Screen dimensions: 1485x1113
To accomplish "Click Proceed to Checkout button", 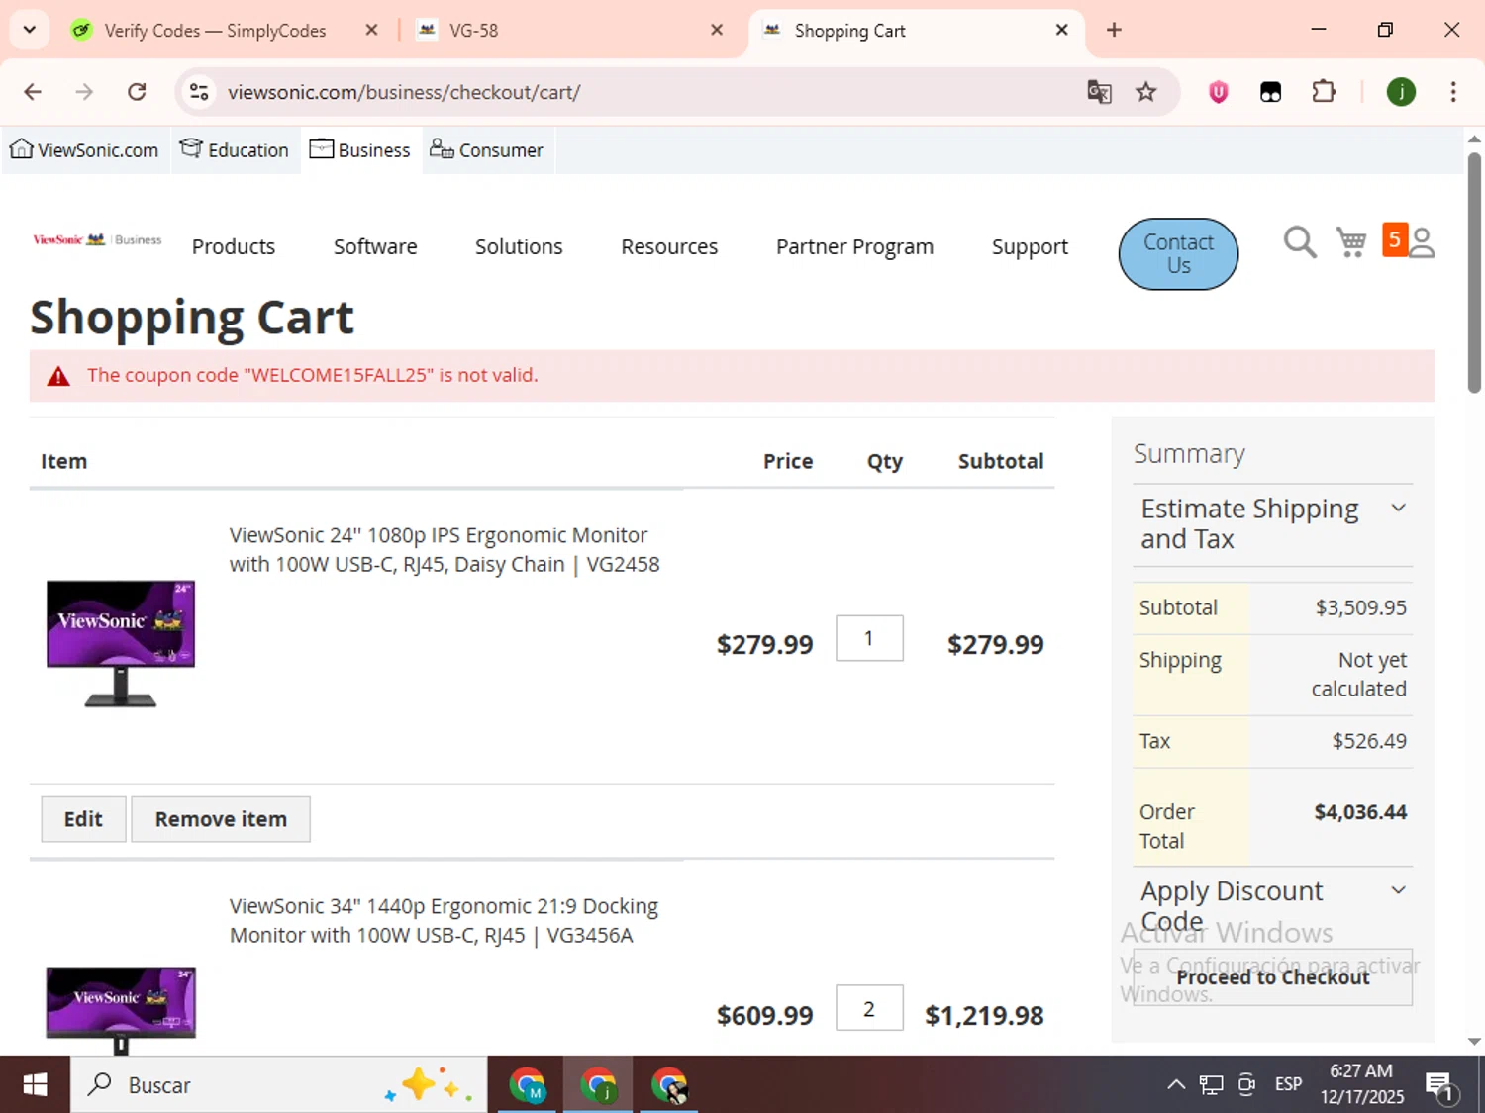I will click(1272, 977).
